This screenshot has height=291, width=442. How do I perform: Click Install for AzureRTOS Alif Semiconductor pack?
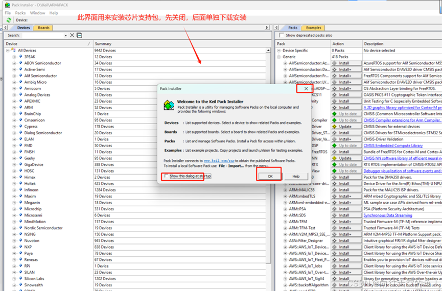click(x=346, y=63)
